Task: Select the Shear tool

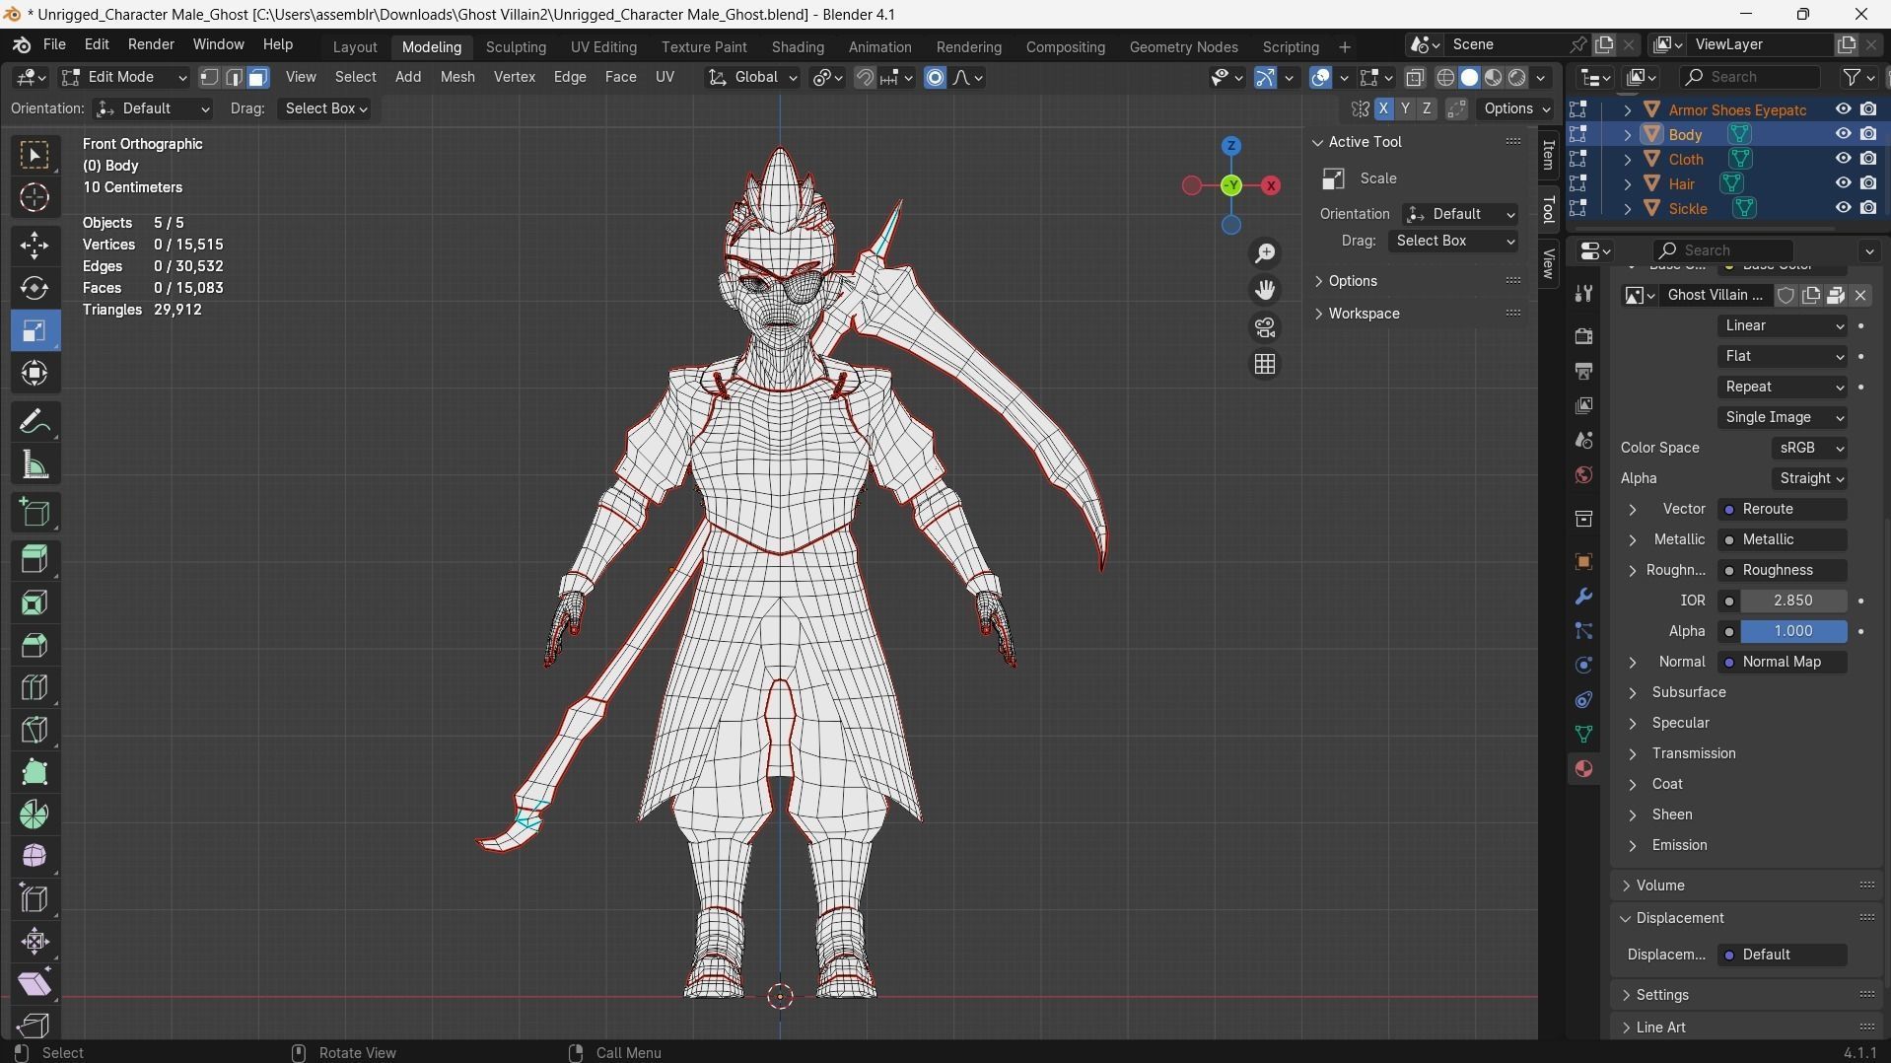Action: click(x=35, y=983)
